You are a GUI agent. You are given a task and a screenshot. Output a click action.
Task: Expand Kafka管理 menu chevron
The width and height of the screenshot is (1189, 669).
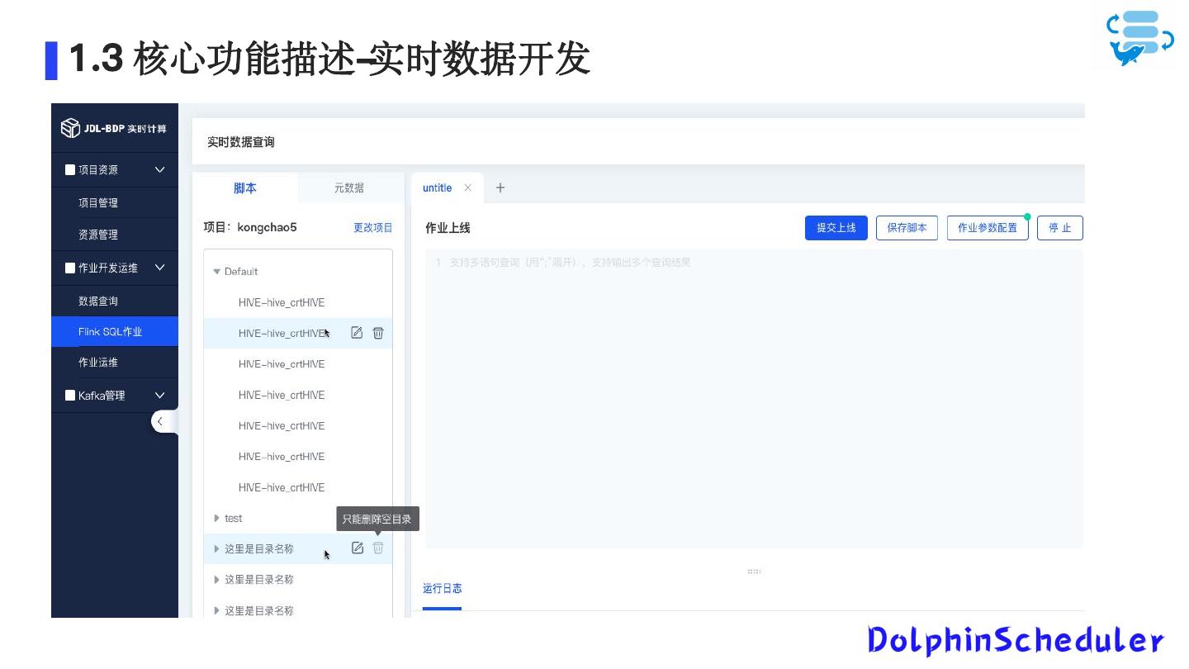click(x=160, y=396)
